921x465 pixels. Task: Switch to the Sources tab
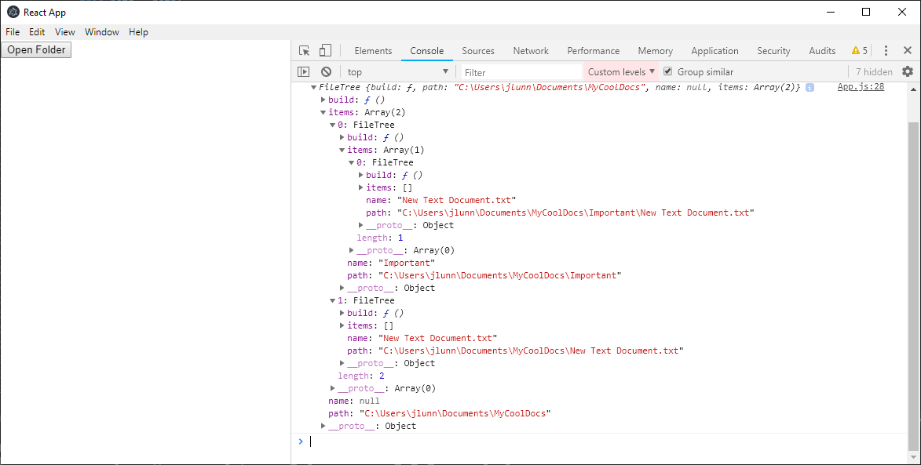coord(477,50)
